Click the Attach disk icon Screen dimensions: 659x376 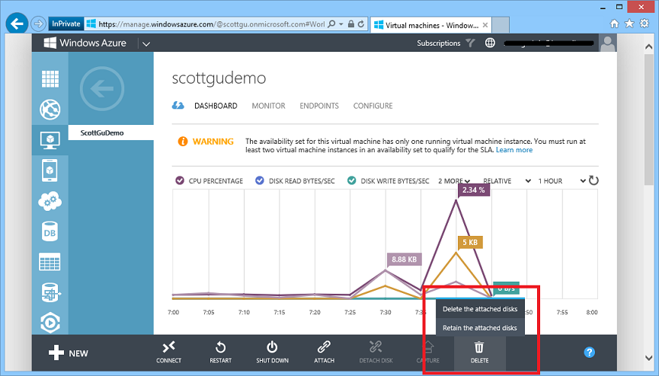click(324, 347)
